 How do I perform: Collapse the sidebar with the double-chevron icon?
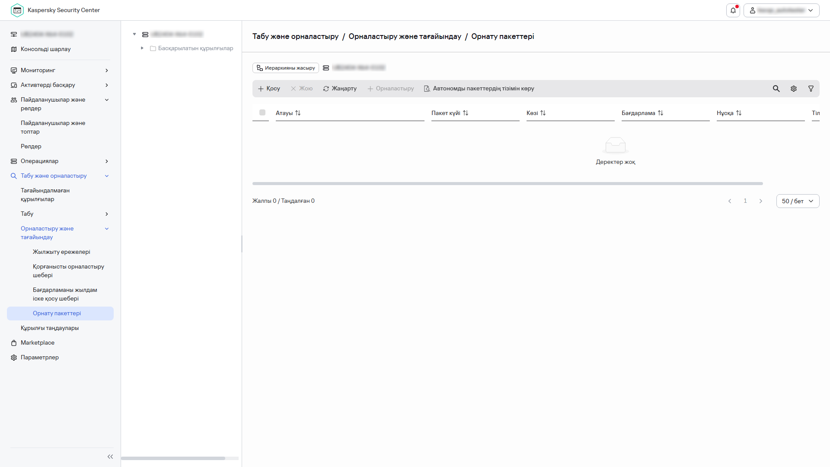(110, 457)
